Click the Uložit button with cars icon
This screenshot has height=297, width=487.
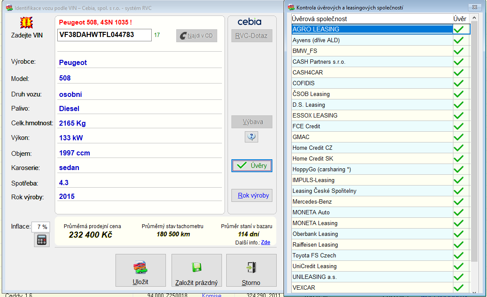(140, 270)
